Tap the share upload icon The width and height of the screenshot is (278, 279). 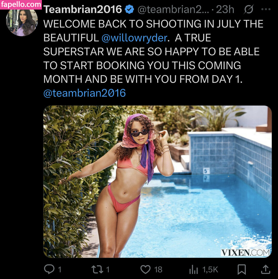265,269
